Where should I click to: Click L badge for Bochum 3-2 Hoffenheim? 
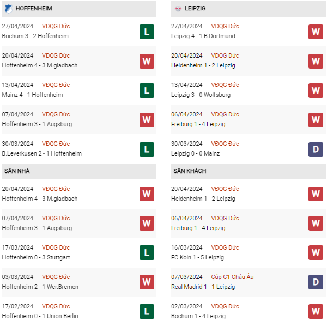pyautogui.click(x=147, y=32)
